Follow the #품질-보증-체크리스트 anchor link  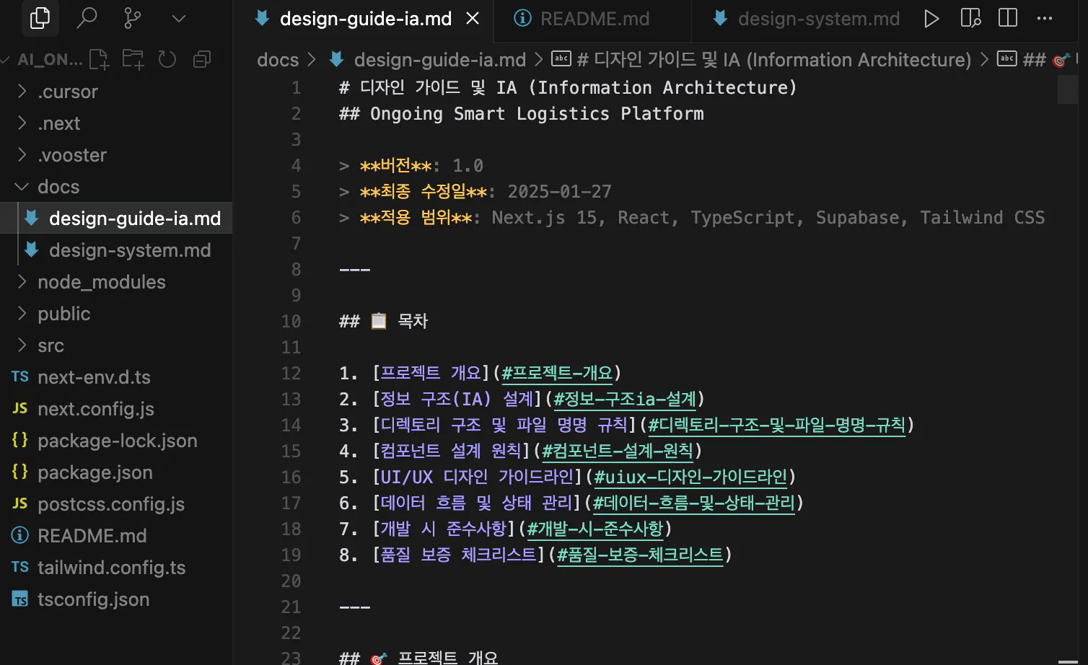(640, 555)
